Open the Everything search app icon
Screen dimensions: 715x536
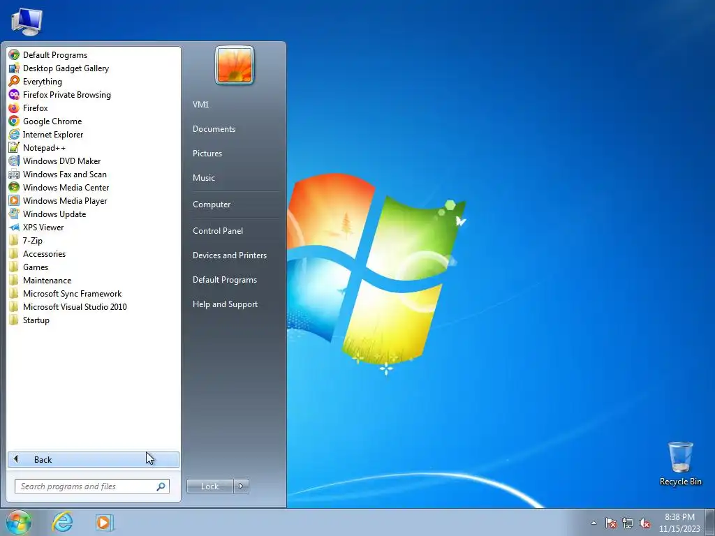click(14, 82)
